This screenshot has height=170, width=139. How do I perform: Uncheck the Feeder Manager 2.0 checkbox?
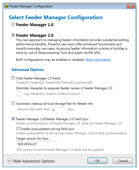(13, 35)
